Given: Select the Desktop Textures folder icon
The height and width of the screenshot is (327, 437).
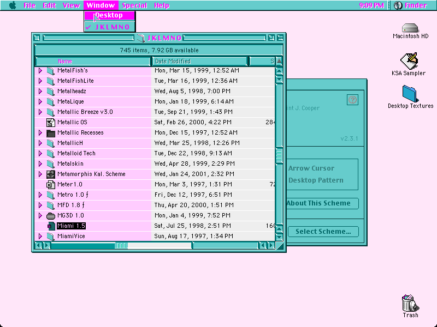Looking at the screenshot, I should coord(409,94).
